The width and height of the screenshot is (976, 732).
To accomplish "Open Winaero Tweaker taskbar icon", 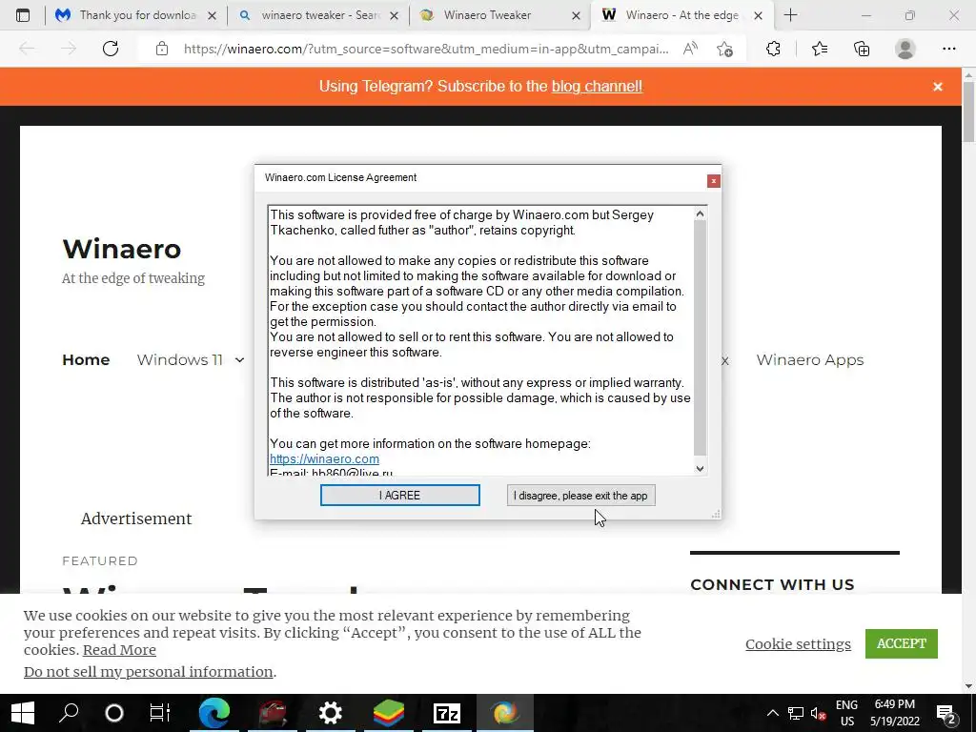I will (505, 713).
